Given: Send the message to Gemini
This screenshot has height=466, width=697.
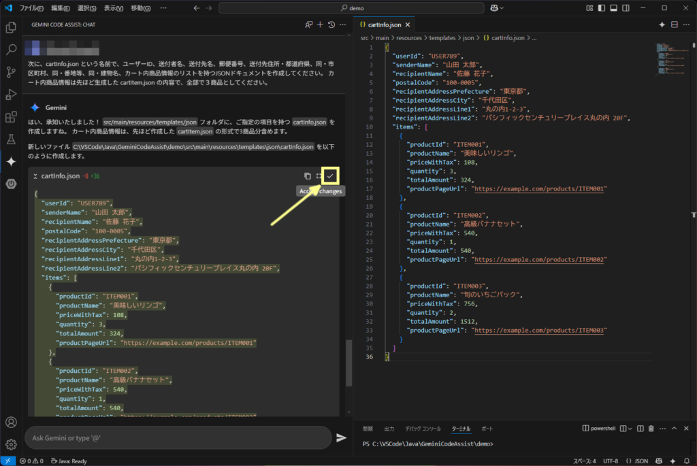Looking at the screenshot, I should click(341, 438).
